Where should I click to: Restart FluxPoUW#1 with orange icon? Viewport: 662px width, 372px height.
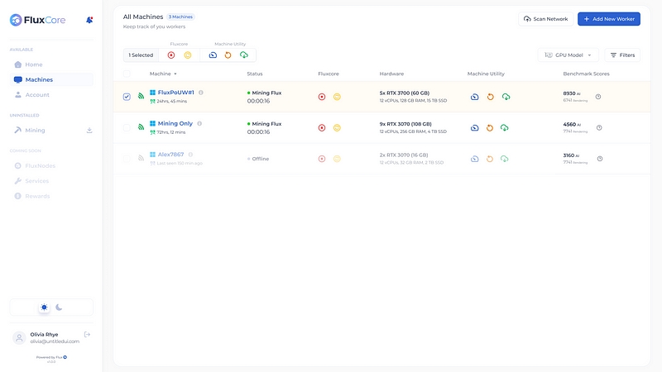490,97
